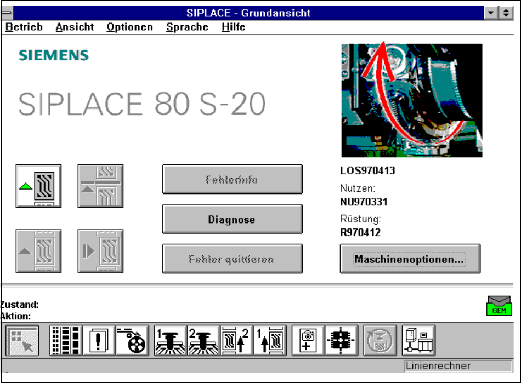The image size is (521, 383).
Task: Click the exclamation mark document icon
Action: point(99,340)
